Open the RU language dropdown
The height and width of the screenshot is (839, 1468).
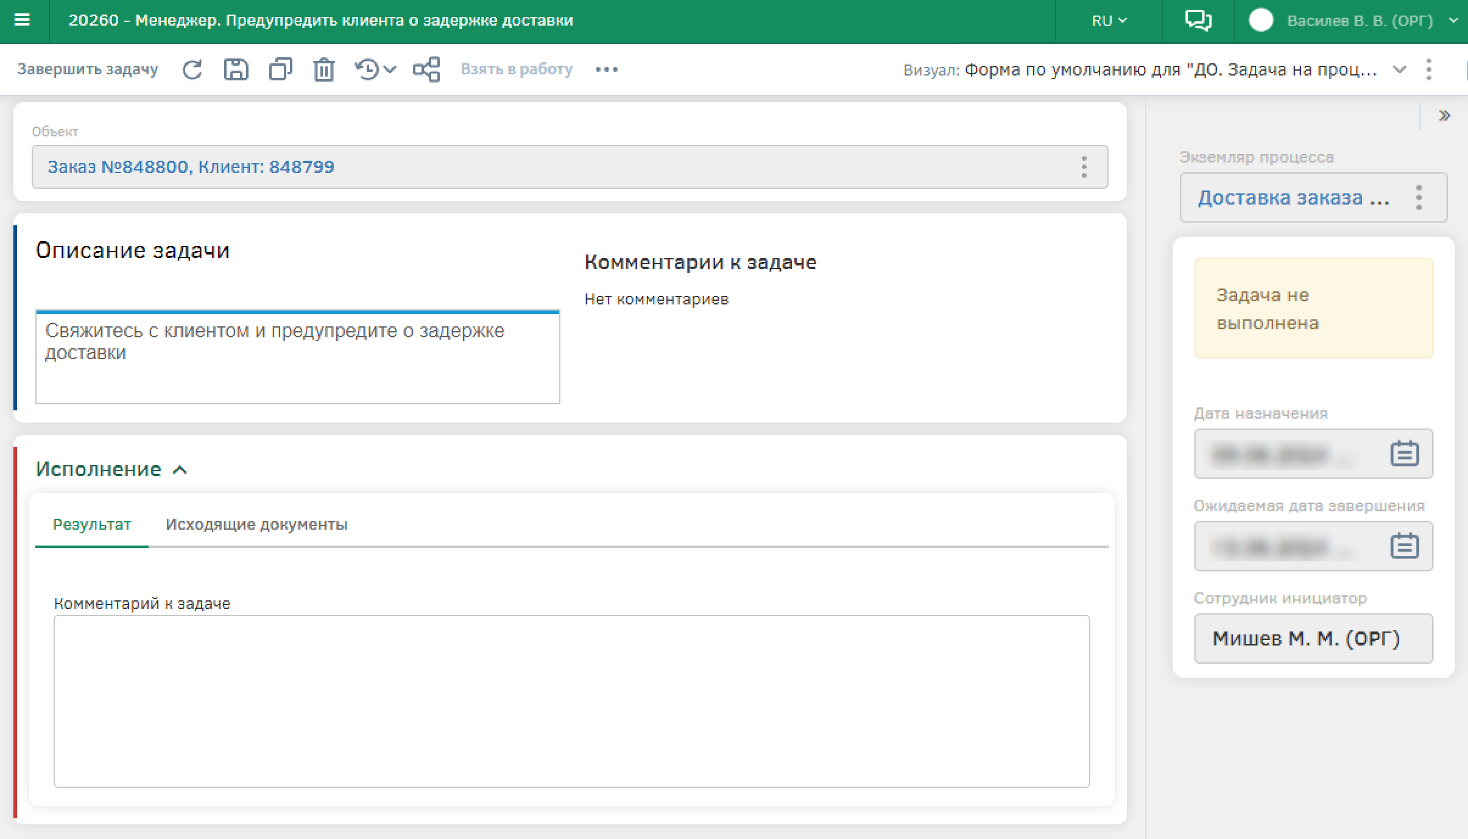(x=1109, y=21)
